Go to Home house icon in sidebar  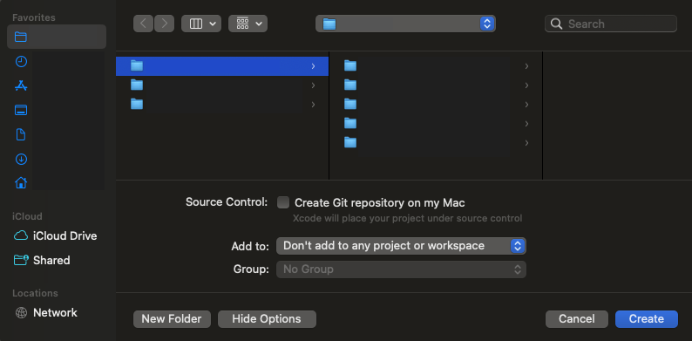coord(21,182)
